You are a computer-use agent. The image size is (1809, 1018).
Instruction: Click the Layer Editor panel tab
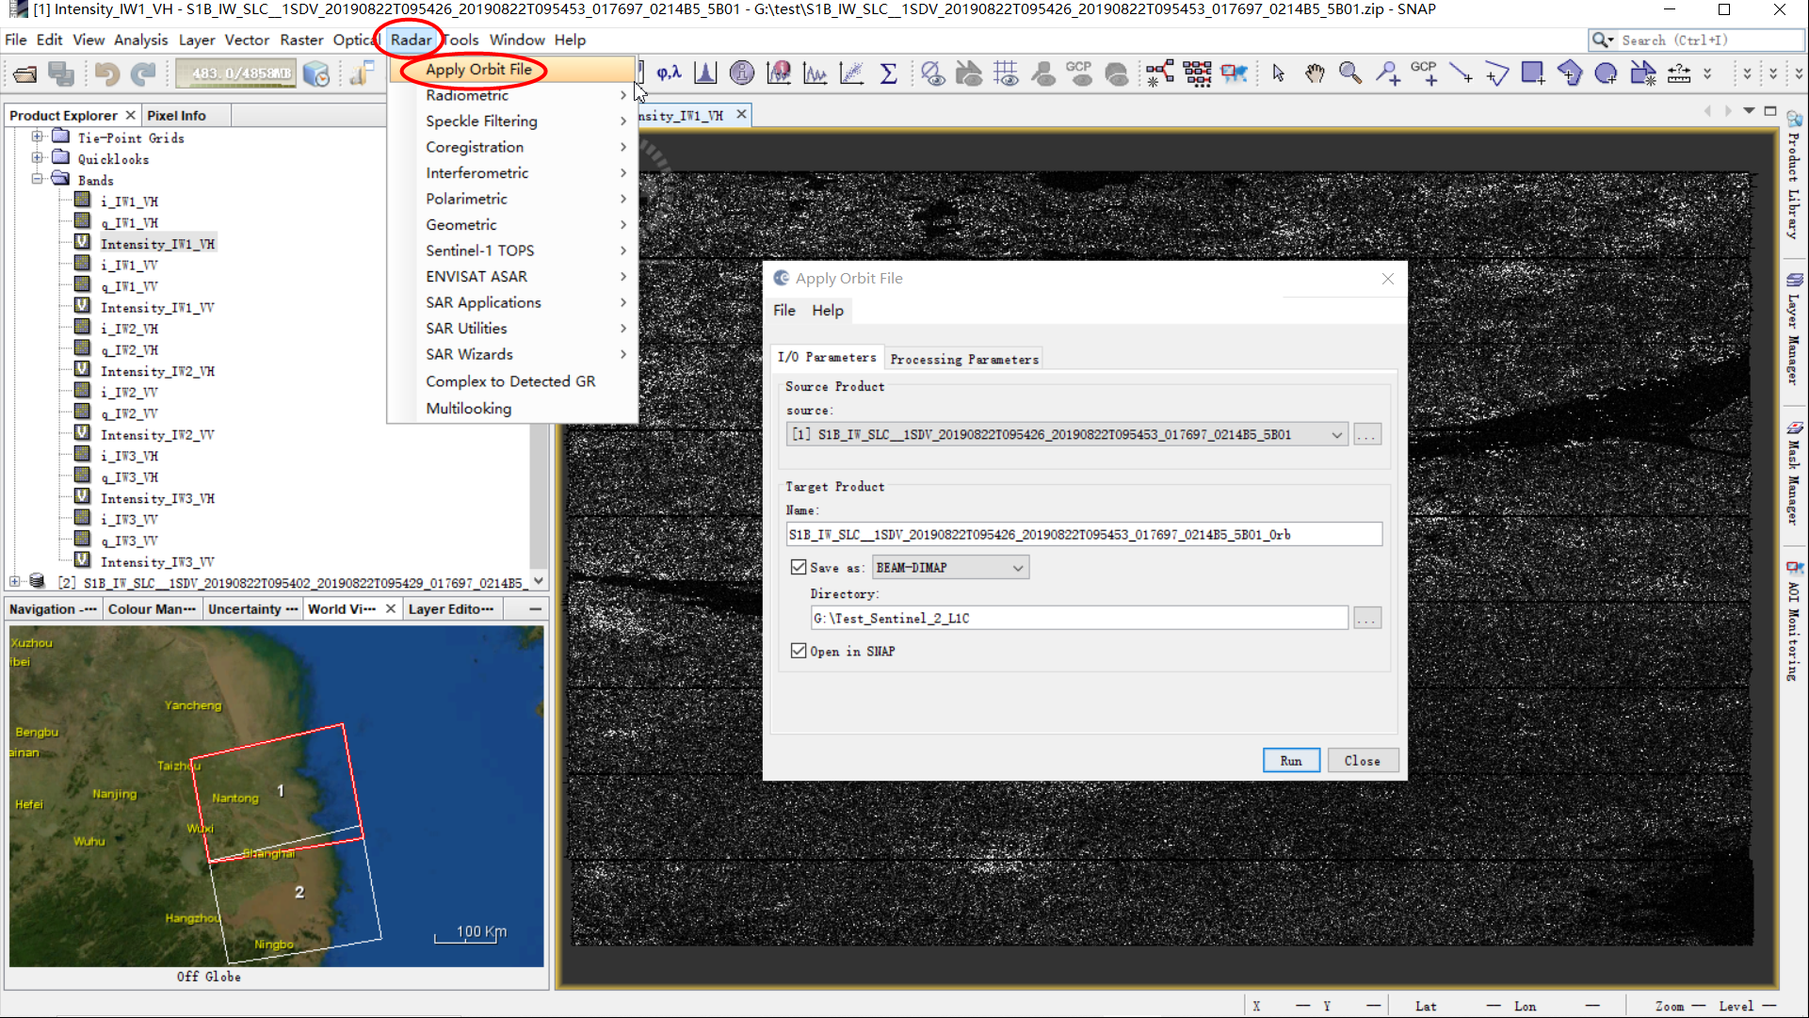click(450, 607)
